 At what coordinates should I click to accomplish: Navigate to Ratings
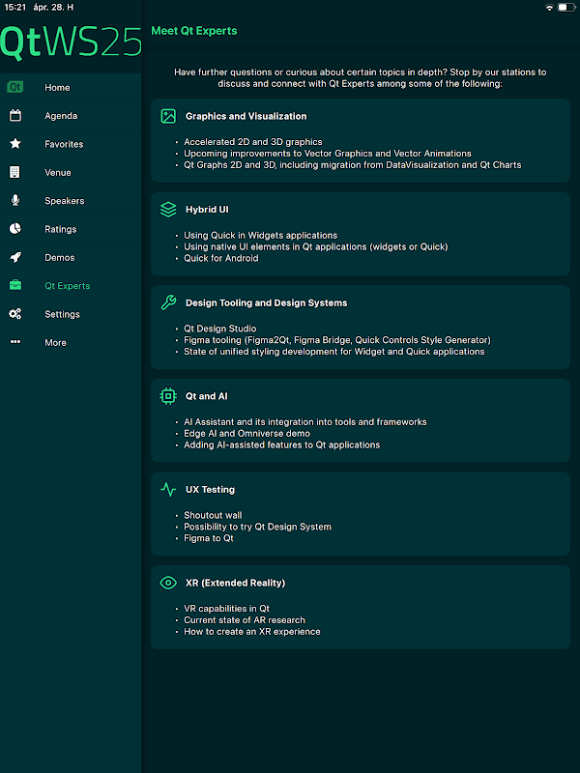pos(71,229)
